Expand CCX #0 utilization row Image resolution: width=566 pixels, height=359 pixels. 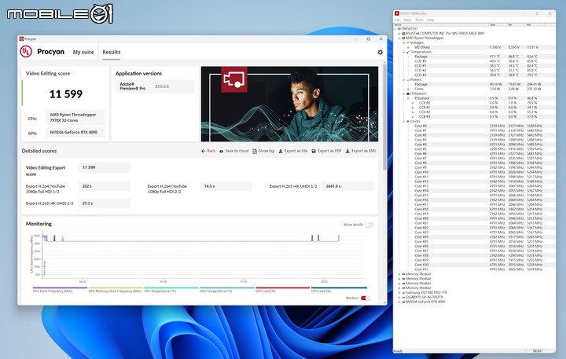[413, 103]
